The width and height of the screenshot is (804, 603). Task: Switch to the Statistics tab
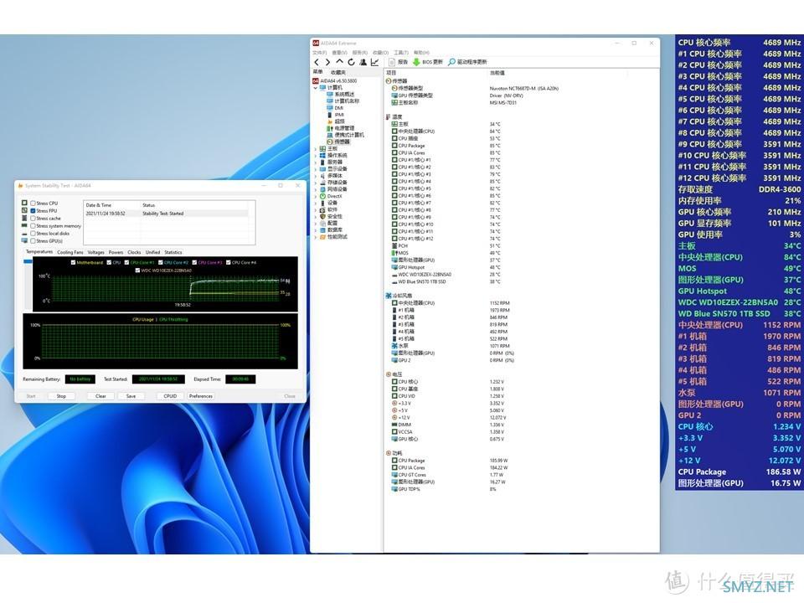tap(173, 252)
